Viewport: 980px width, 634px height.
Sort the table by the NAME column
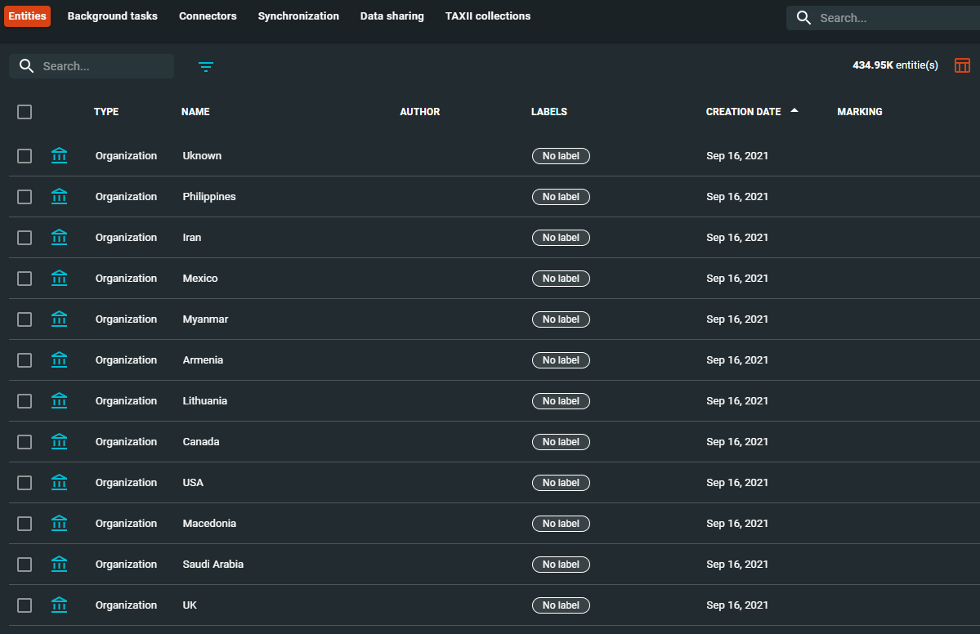tap(195, 111)
